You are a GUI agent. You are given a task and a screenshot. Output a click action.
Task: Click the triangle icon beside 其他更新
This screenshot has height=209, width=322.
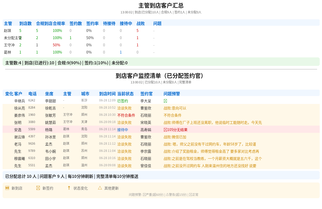tap(100, 188)
